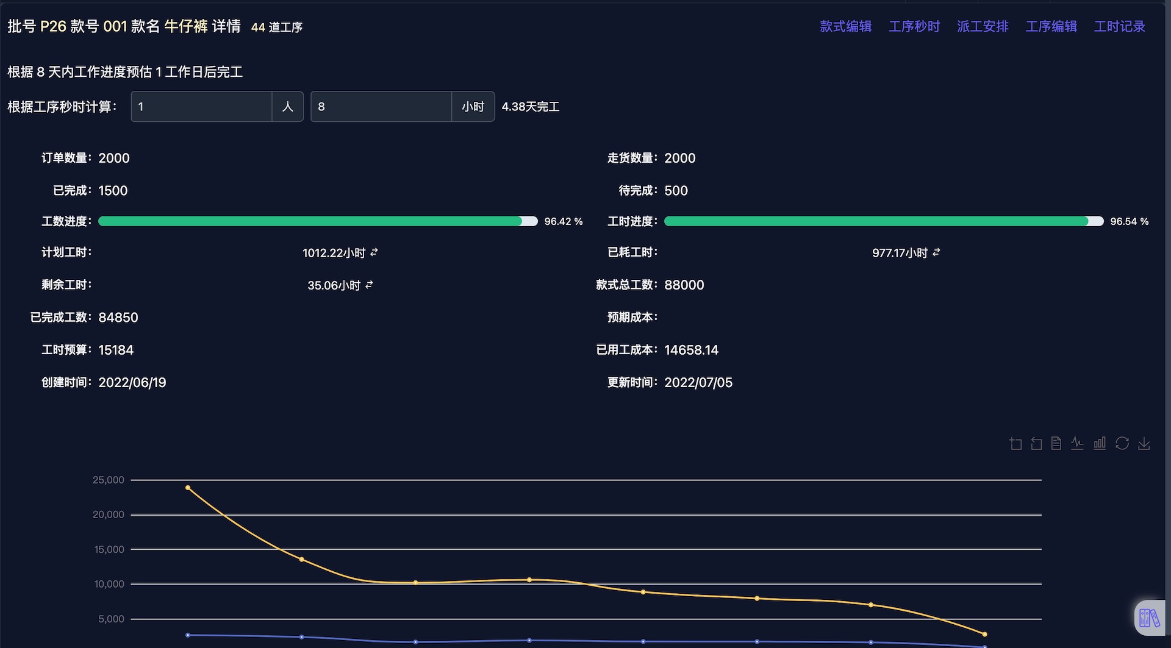Open the 工时记录 menu item
The image size is (1171, 648).
tap(1120, 26)
